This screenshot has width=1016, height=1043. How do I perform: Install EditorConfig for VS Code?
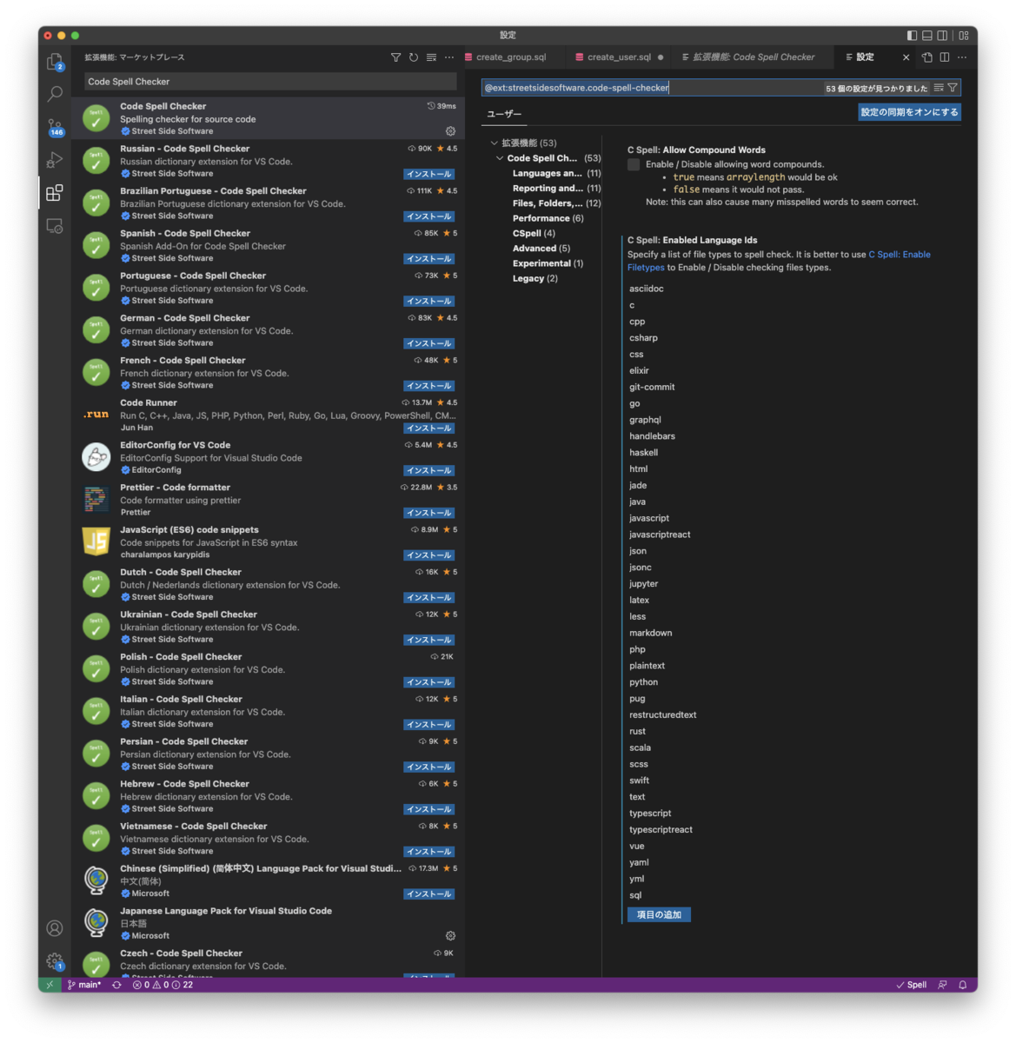[x=429, y=470]
